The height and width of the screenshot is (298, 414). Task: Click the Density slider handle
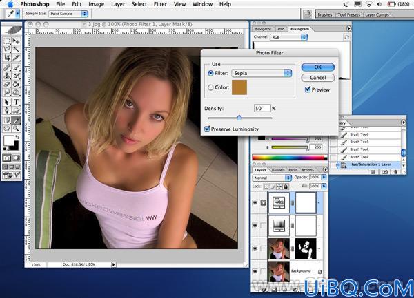pyautogui.click(x=239, y=118)
